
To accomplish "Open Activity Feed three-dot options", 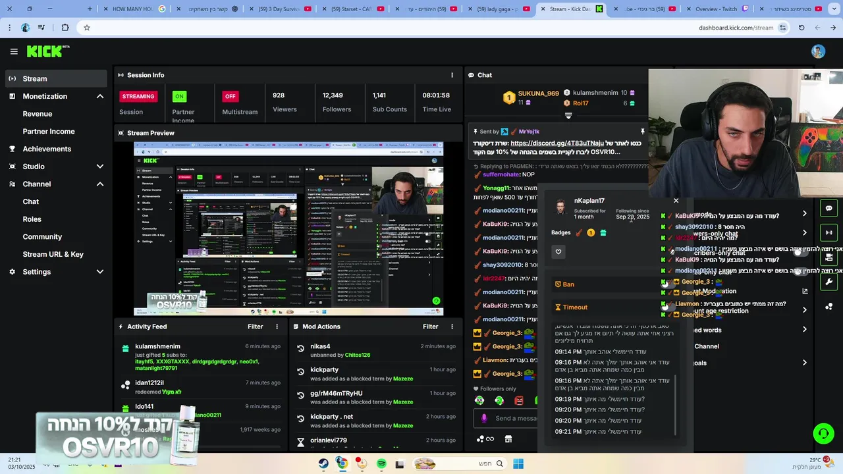I will [277, 327].
